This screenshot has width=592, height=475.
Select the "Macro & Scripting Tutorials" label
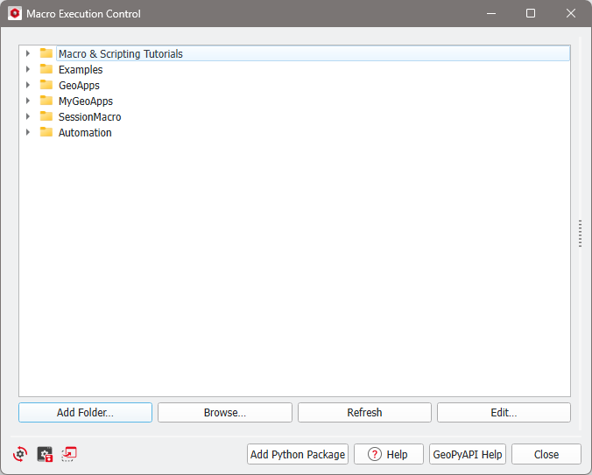[121, 54]
